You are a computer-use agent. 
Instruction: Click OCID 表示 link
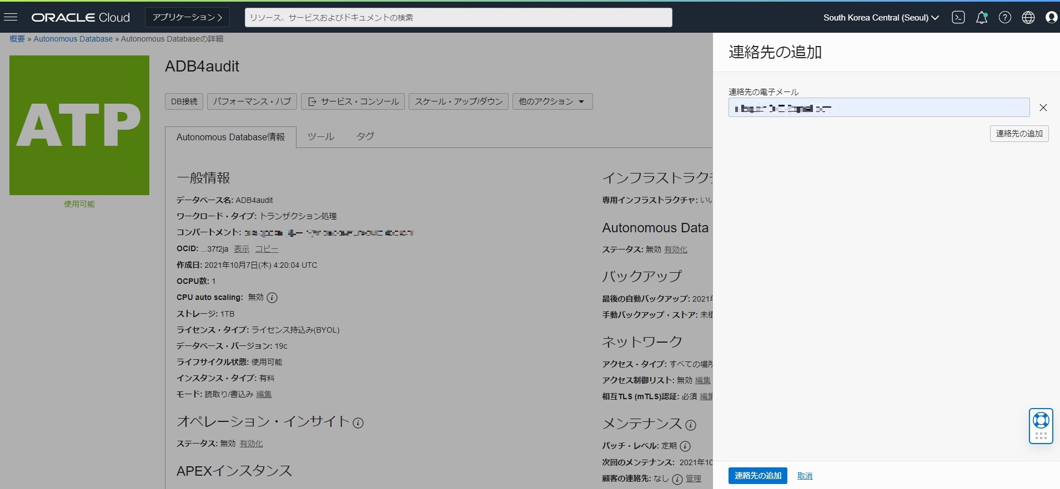(242, 249)
